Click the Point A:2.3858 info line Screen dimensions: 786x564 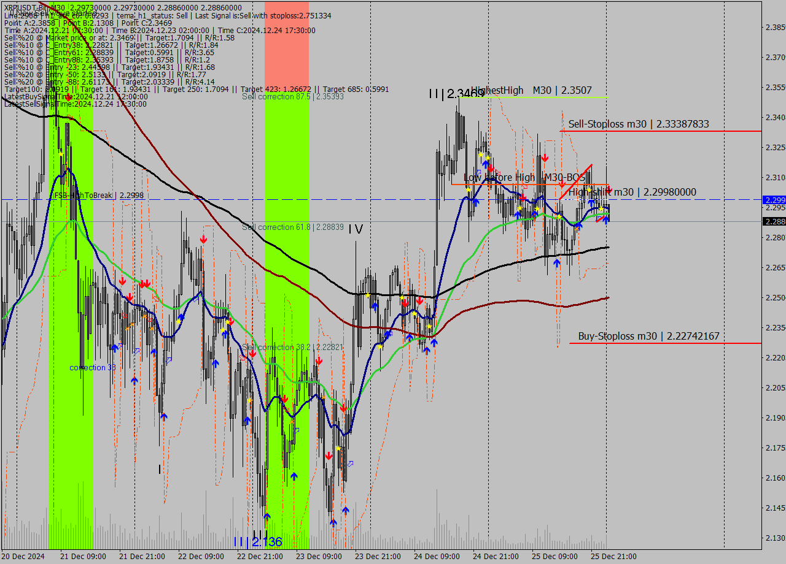[x=88, y=23]
